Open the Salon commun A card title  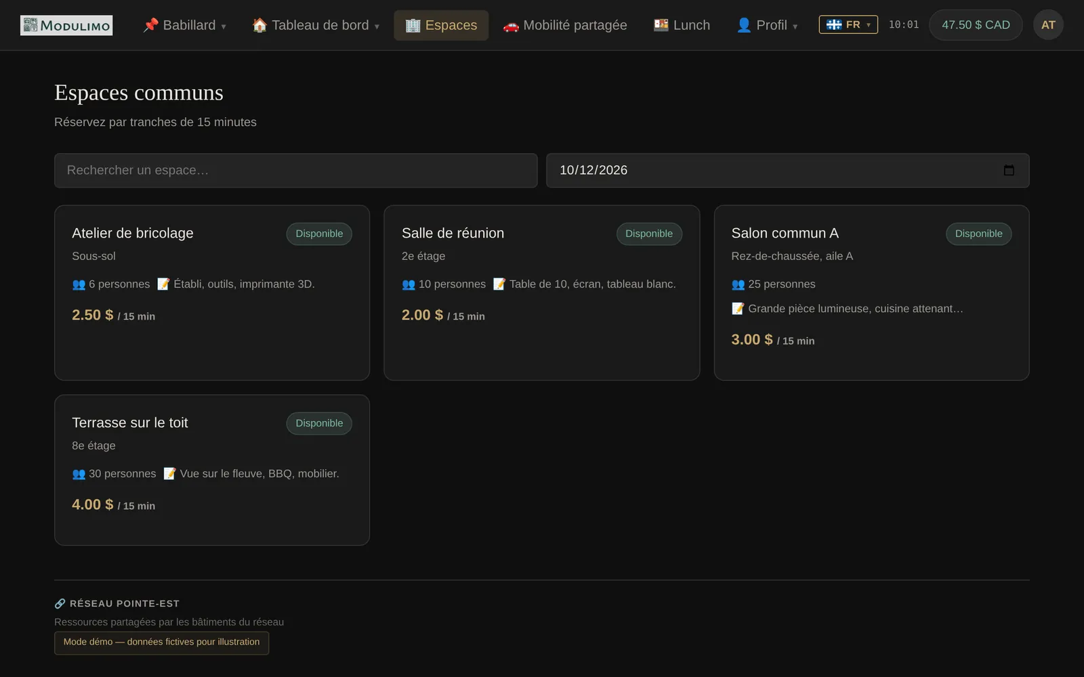coord(785,233)
